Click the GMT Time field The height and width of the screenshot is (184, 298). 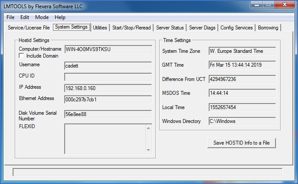point(242,65)
